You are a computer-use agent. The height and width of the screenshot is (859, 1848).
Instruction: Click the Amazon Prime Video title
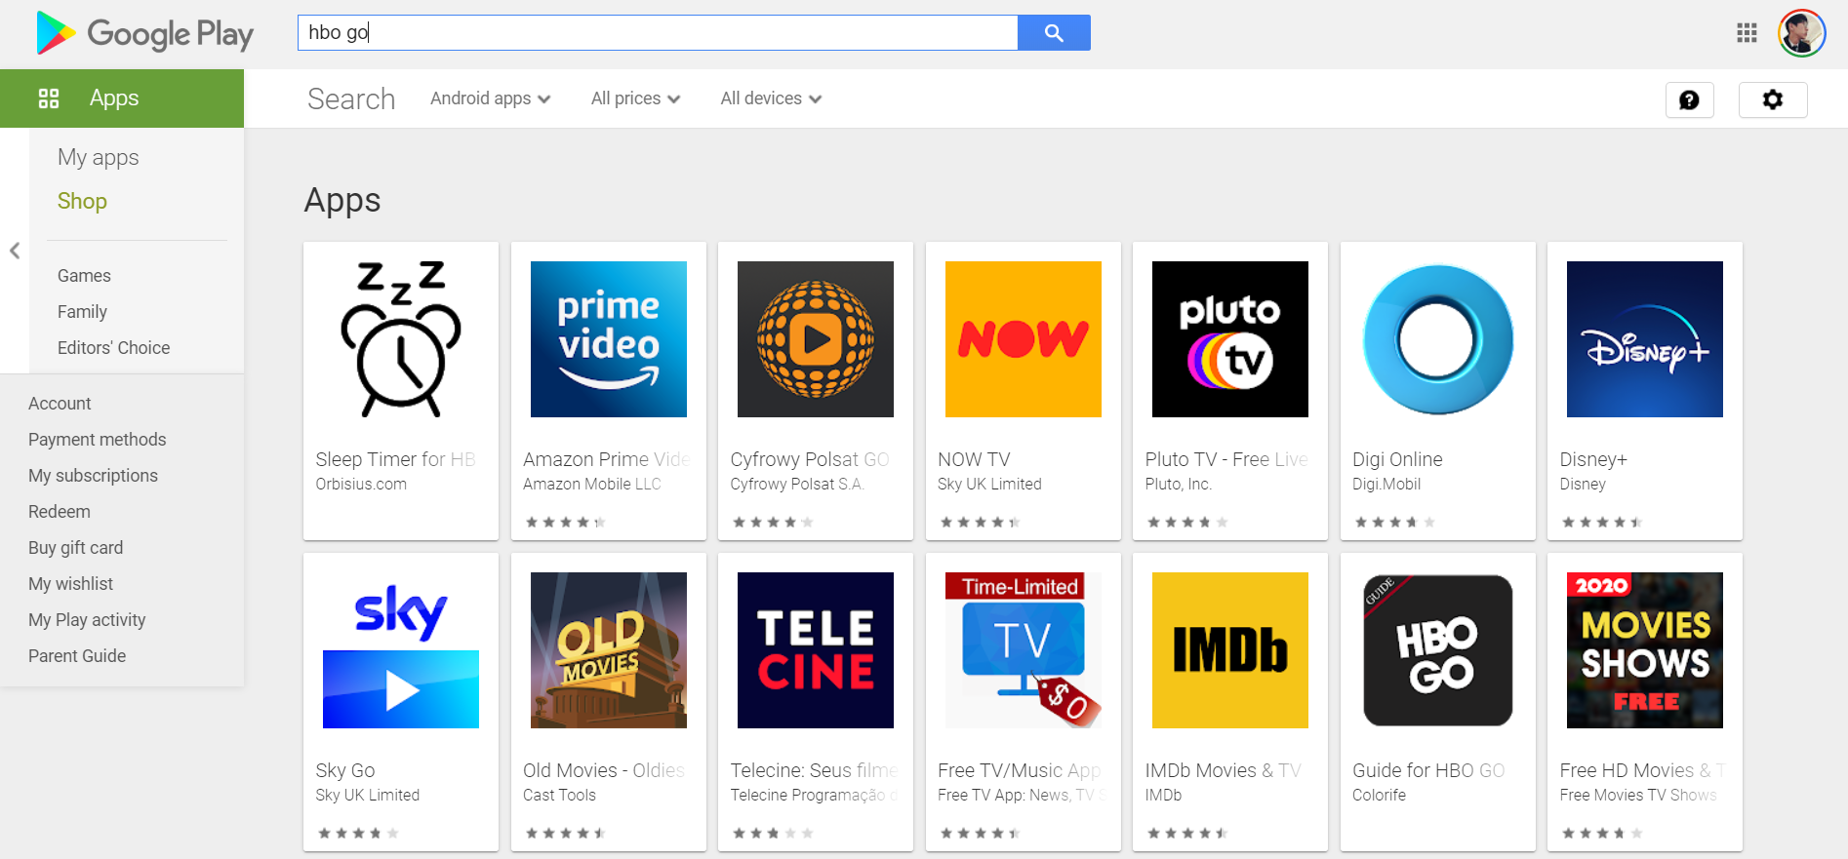click(x=607, y=459)
